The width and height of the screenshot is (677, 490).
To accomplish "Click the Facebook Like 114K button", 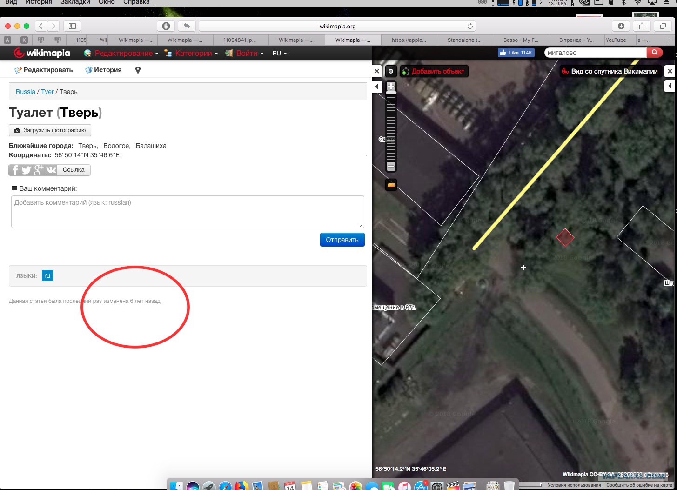I will coord(516,53).
